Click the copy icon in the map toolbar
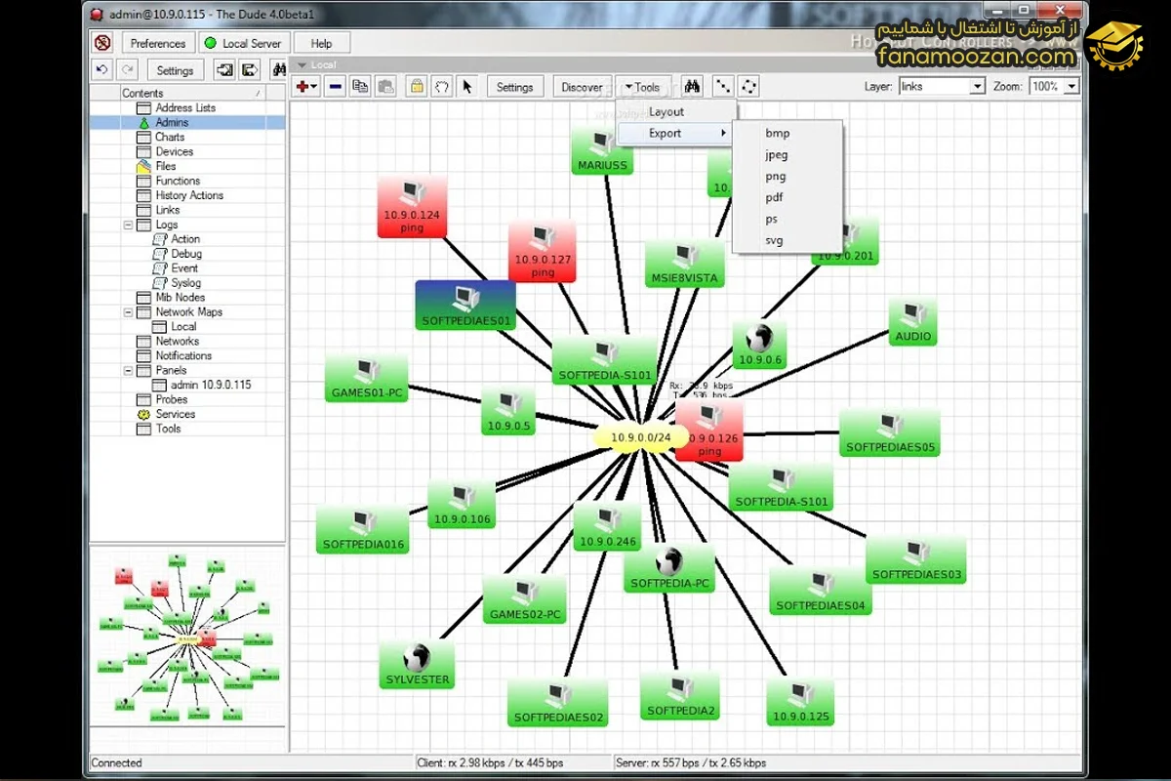1171x781 pixels. point(360,87)
